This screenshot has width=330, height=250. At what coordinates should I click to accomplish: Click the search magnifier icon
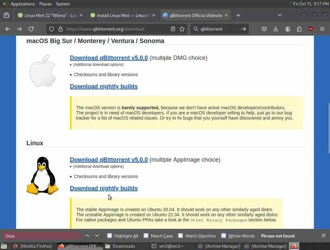coord(196,29)
